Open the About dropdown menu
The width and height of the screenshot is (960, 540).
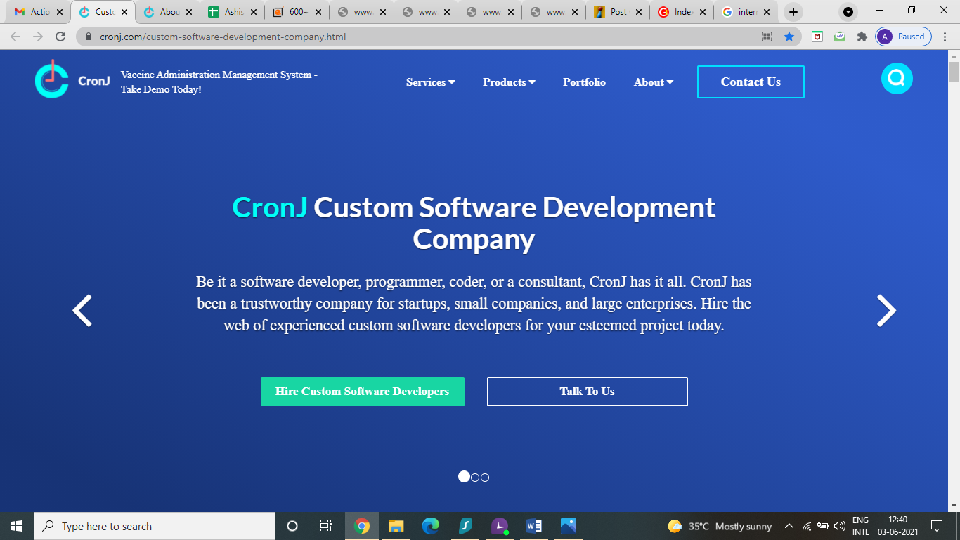652,82
